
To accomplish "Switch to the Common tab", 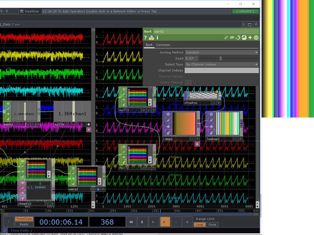I will 163,45.
